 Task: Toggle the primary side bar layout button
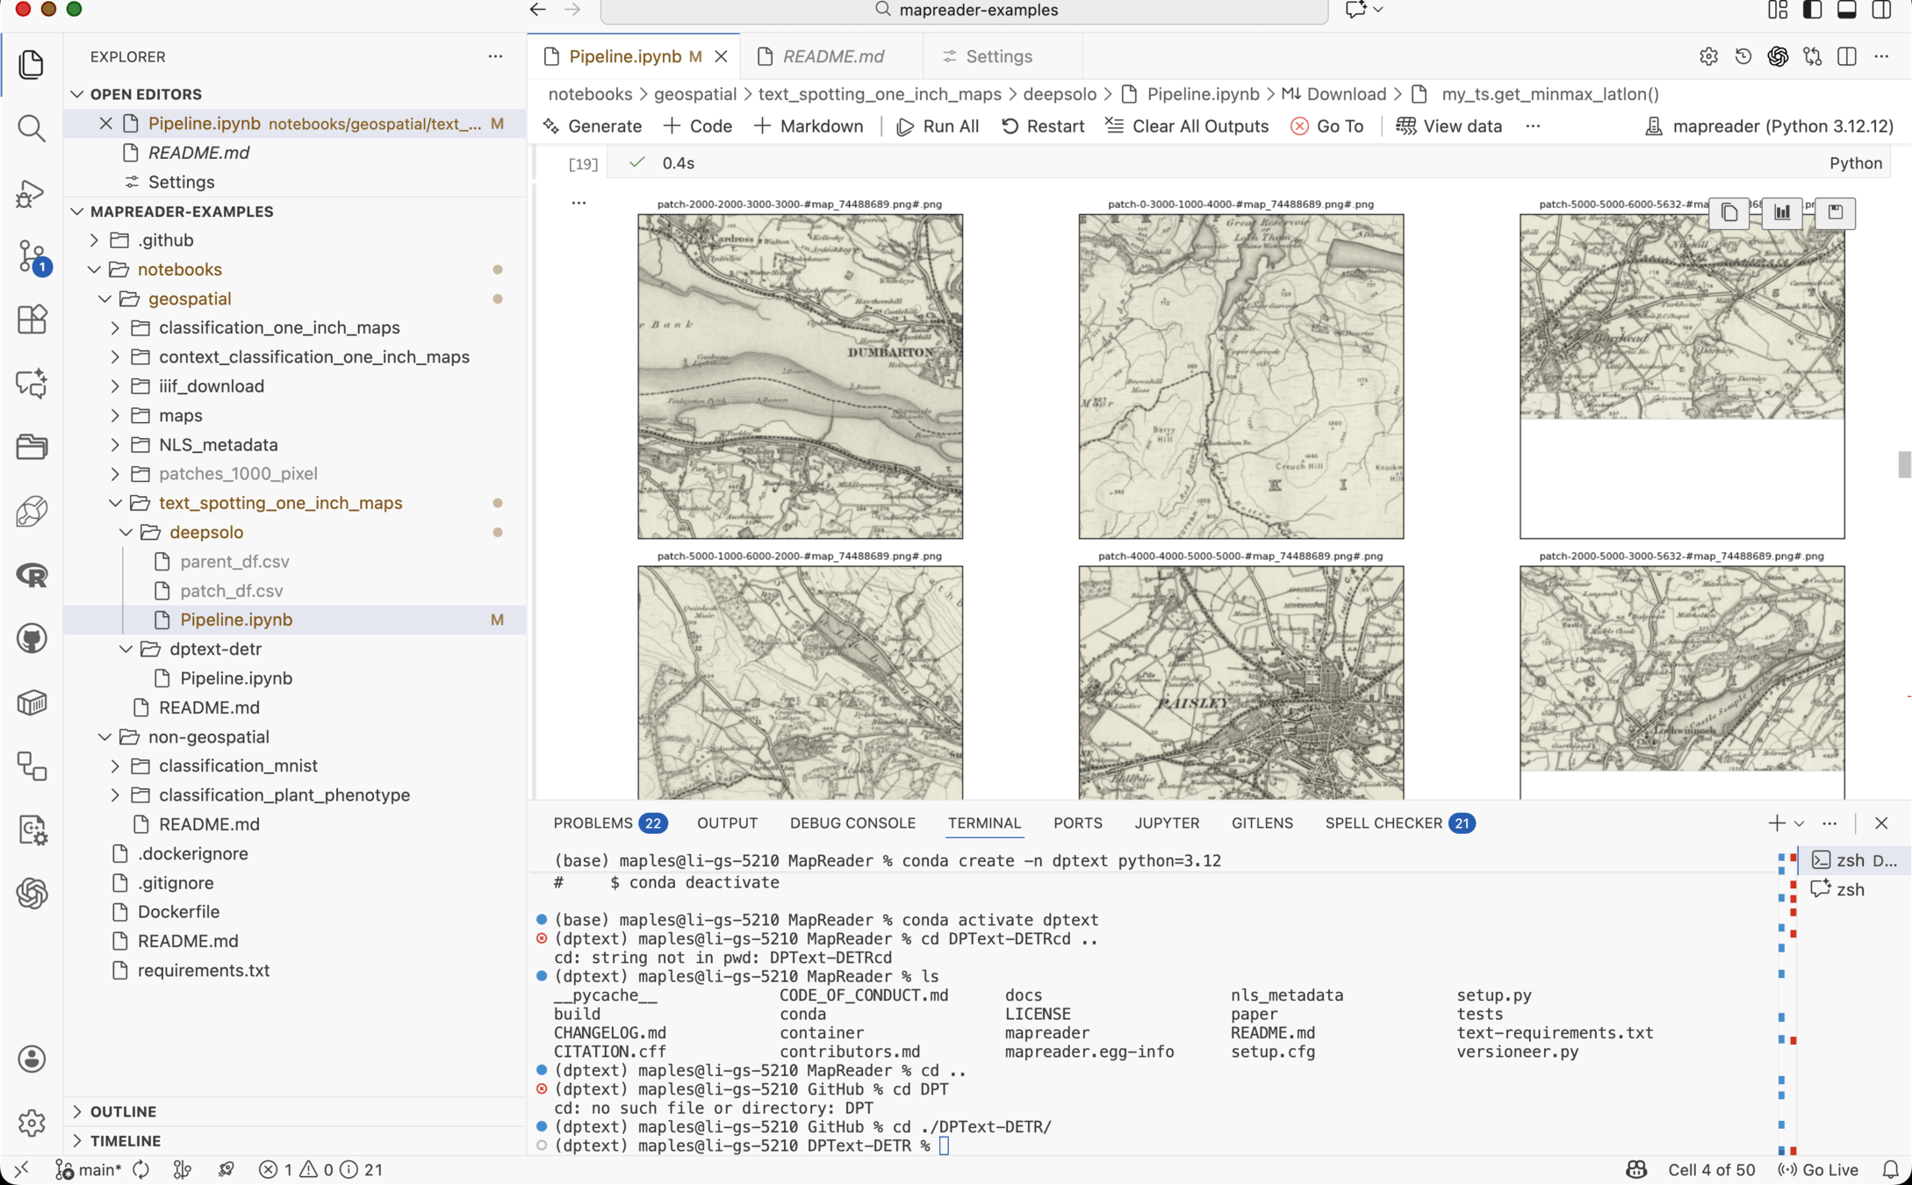coord(1812,11)
